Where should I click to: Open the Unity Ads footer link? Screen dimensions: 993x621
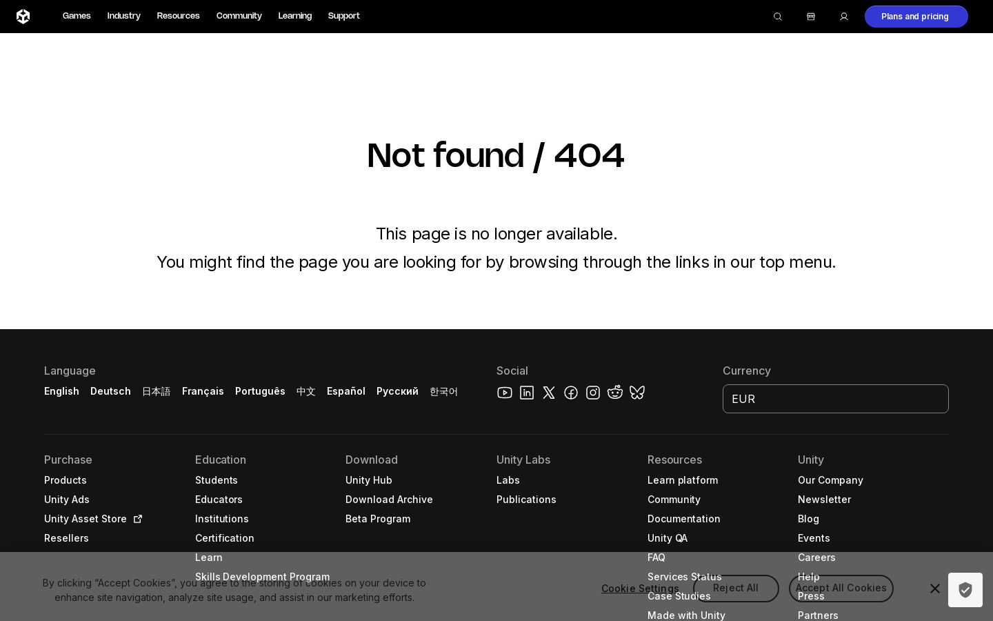coord(67,500)
